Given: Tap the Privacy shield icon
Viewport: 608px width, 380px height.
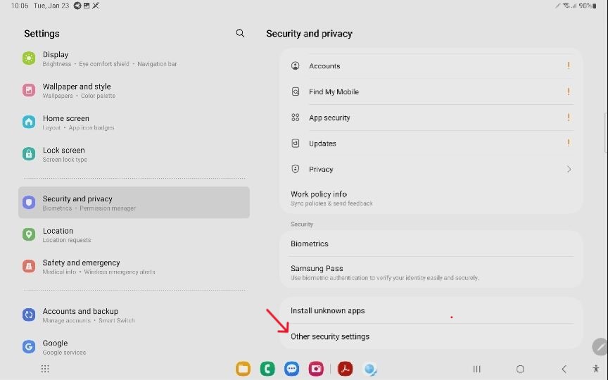Looking at the screenshot, I should tap(295, 169).
